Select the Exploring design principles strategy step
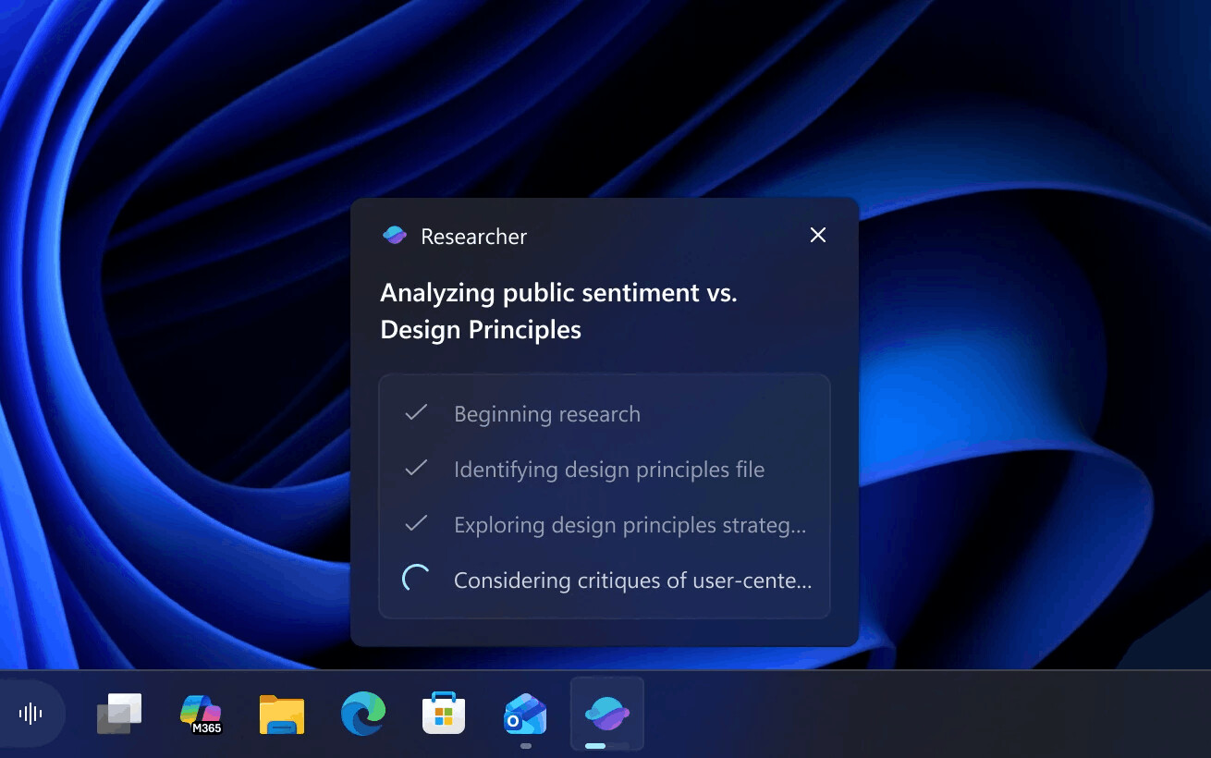1211x758 pixels. [630, 524]
